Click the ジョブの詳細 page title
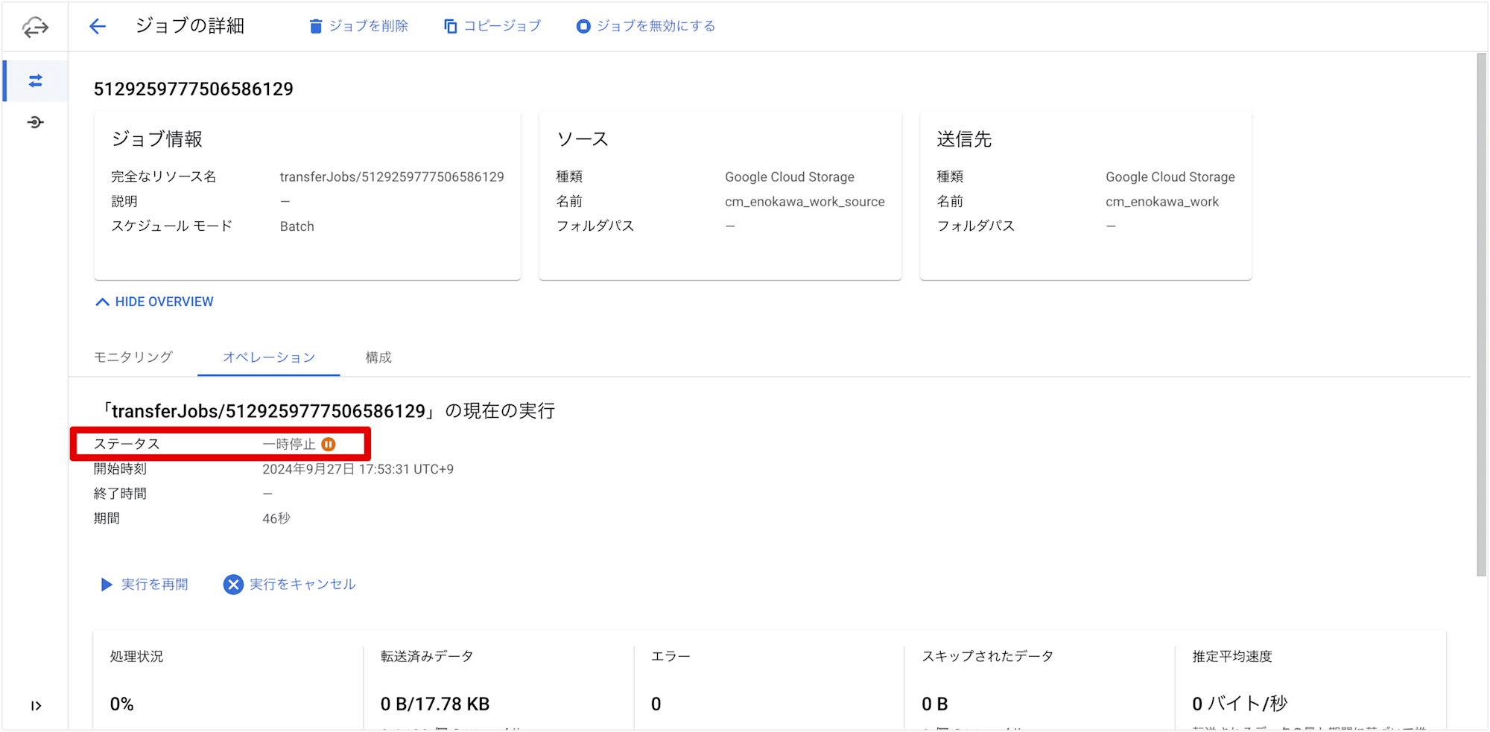The height and width of the screenshot is (732, 1490). tap(190, 26)
